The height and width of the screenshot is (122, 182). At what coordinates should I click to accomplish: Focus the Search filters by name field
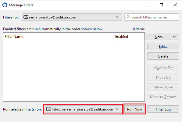coord(152,17)
